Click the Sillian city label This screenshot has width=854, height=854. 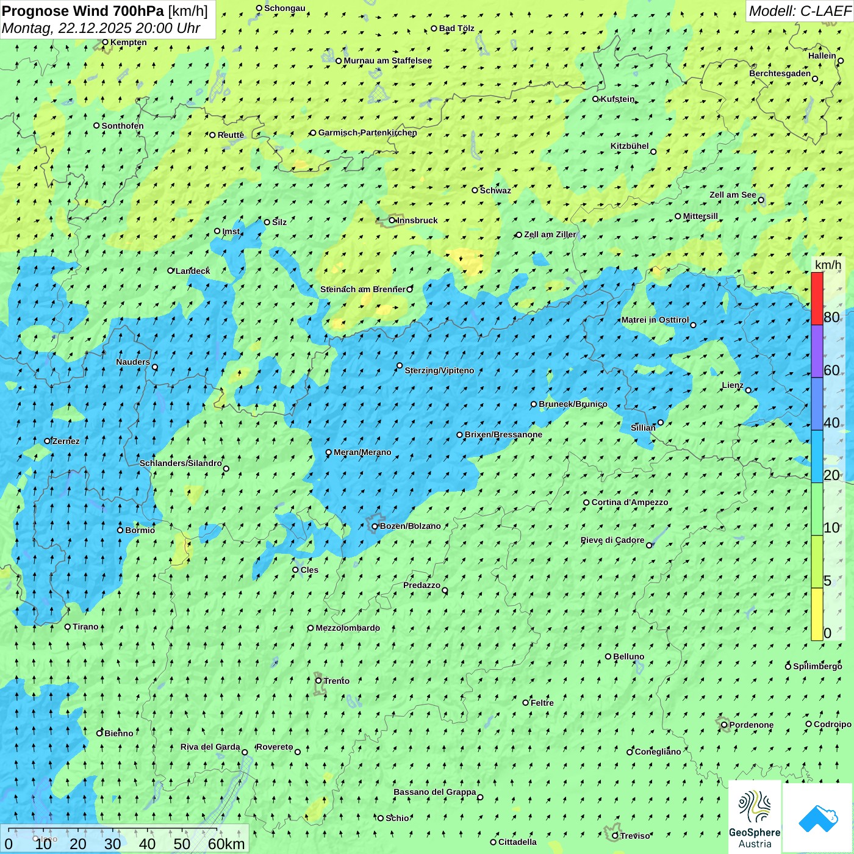643,428
